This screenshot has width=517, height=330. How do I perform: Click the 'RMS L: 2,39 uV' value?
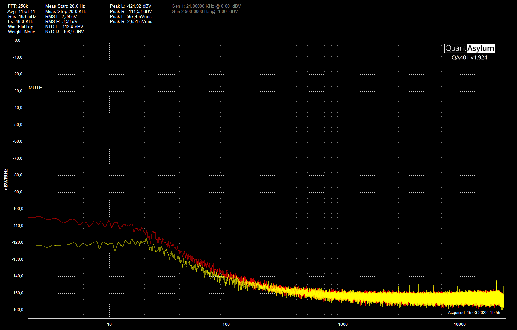point(61,16)
